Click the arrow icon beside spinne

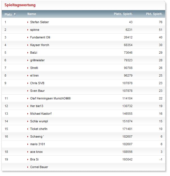click(28, 30)
